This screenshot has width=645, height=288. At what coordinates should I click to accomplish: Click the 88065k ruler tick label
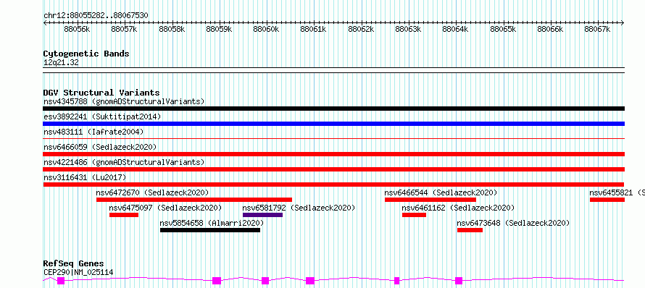point(504,29)
